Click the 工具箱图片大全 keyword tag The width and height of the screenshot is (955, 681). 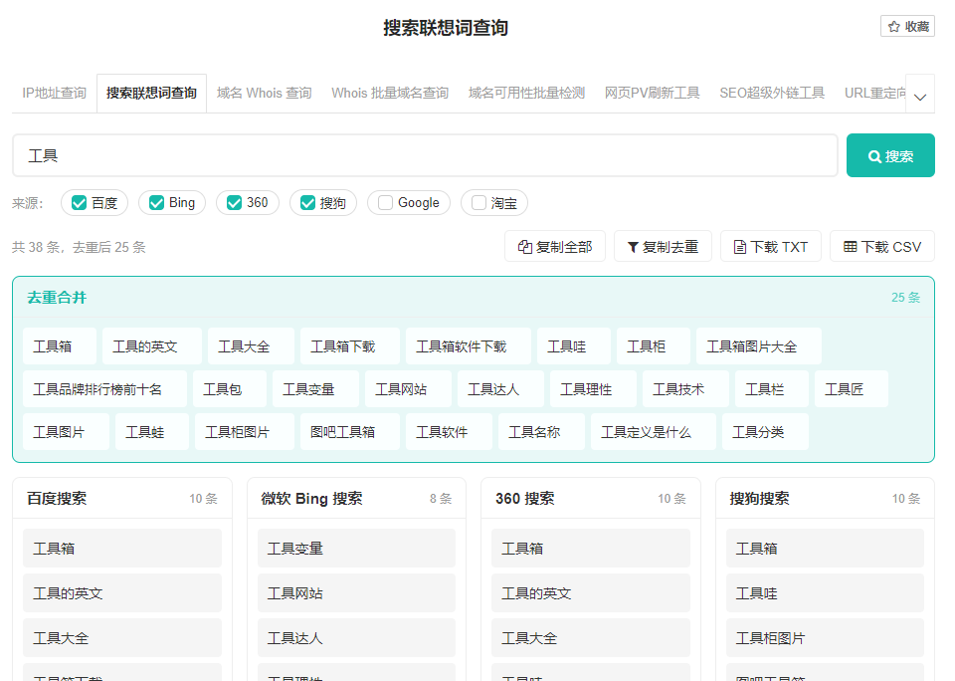(759, 346)
